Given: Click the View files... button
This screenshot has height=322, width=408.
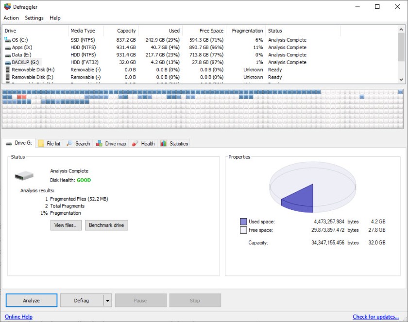Looking at the screenshot, I should 66,225.
